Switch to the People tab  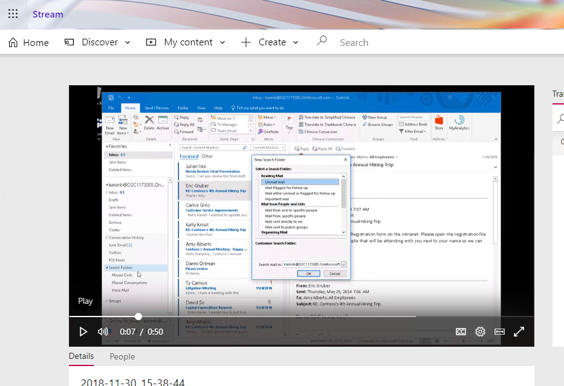[x=122, y=356]
